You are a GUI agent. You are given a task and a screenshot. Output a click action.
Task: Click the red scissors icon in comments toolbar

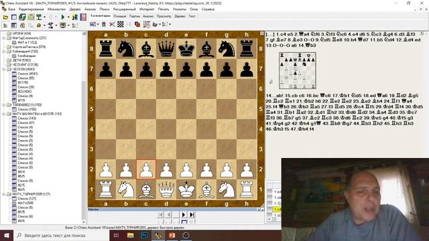point(112,25)
